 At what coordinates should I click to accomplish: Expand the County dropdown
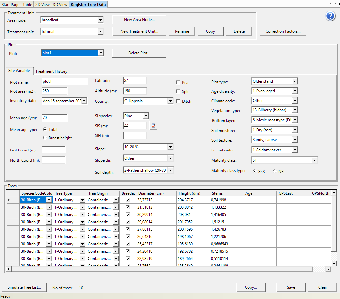click(170, 101)
